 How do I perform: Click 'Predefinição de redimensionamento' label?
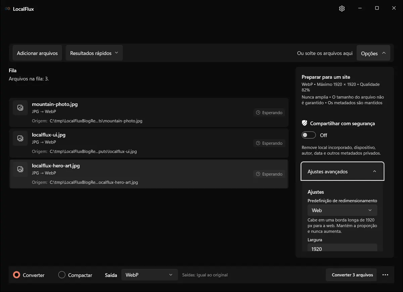pos(342,201)
